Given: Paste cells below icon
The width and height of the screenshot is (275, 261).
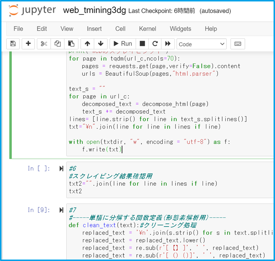Looking at the screenshot, I should [71, 44].
